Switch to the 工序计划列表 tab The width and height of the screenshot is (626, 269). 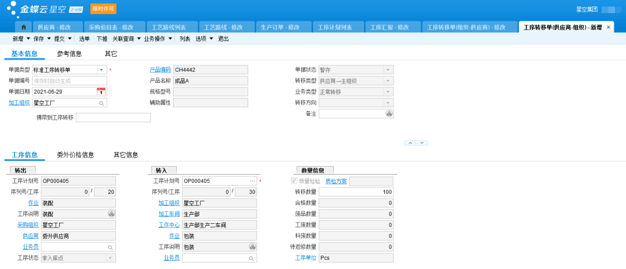coord(338,27)
